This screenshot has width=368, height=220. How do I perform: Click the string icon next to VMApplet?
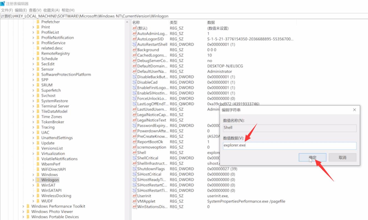(135, 201)
